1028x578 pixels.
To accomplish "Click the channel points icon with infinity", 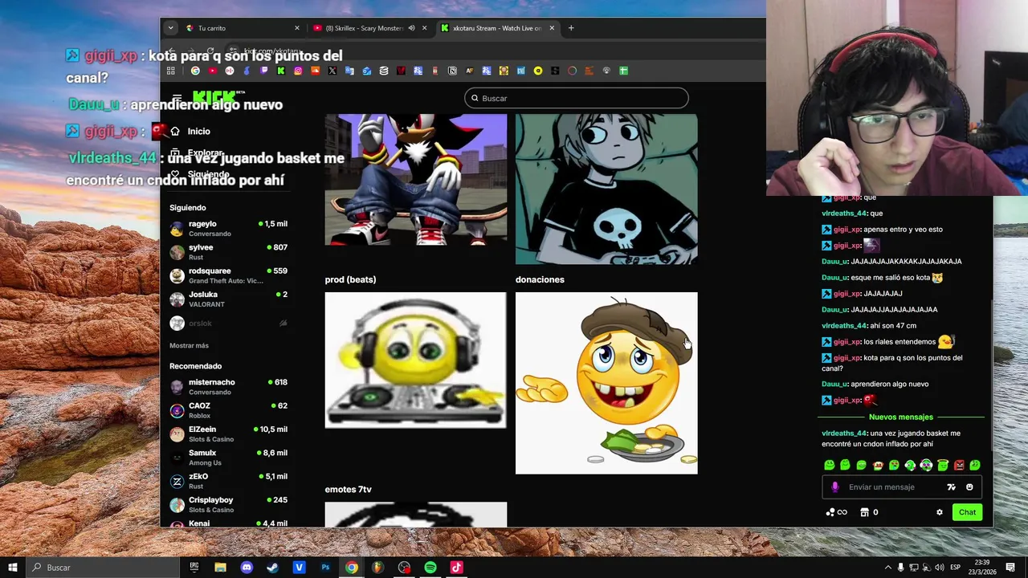I will (x=836, y=512).
